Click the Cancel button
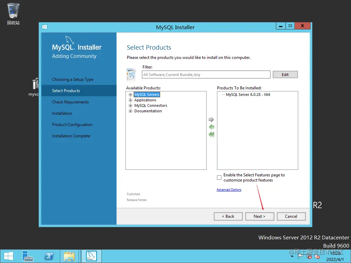Viewport: 351px width, 263px height. 291,216
